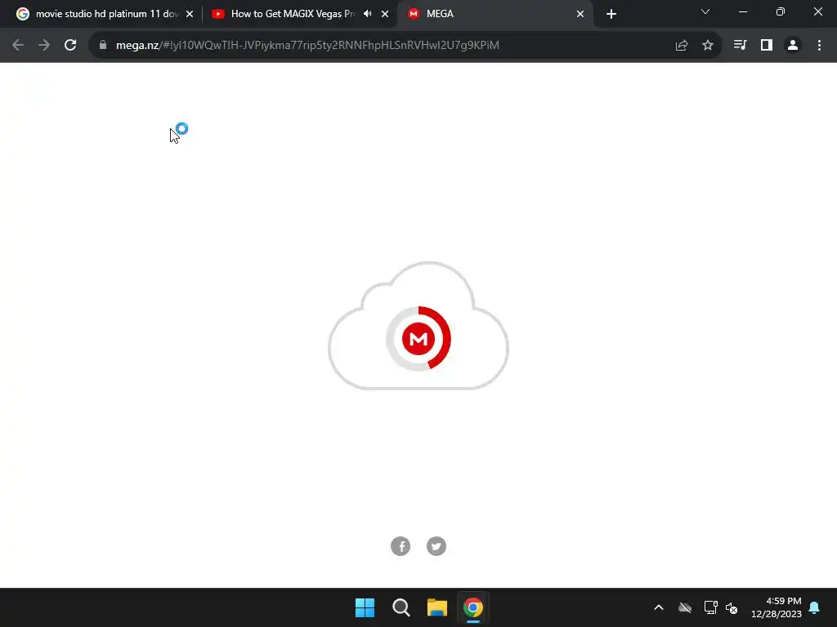This screenshot has height=627, width=837.
Task: Bookmark this MEGA page with star
Action: pyautogui.click(x=708, y=46)
